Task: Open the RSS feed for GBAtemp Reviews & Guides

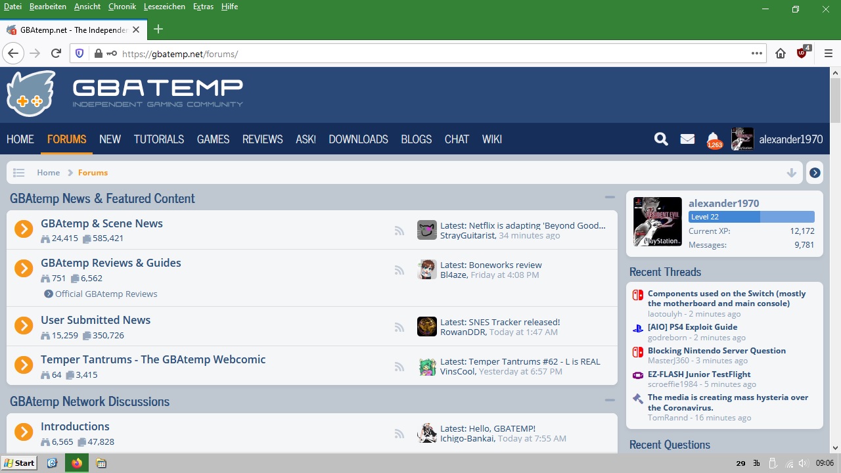Action: tap(399, 270)
